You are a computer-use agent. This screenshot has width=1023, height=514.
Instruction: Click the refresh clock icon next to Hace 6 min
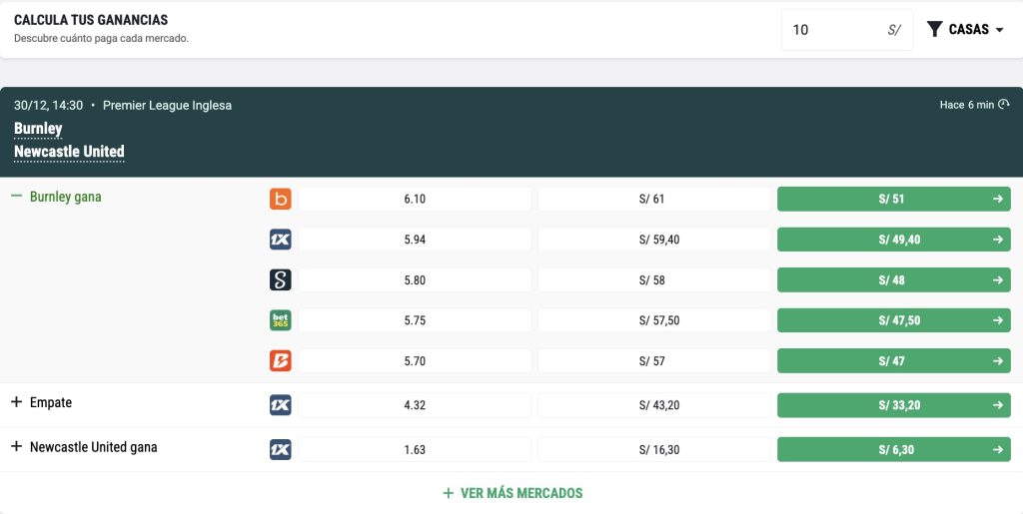[1003, 105]
